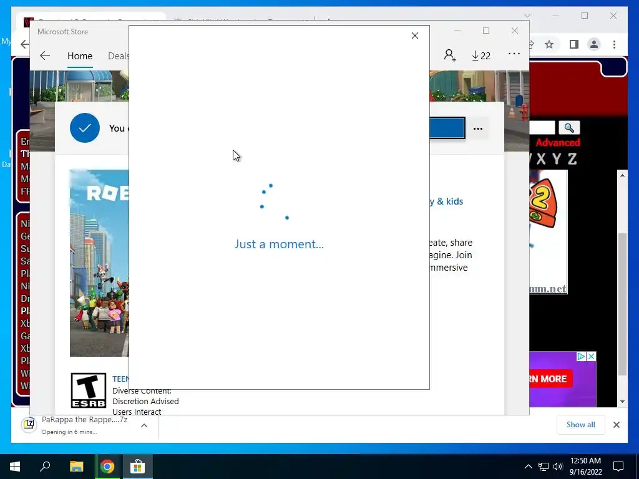
Task: Open the clock showing 12:50 AM
Action: tap(585, 467)
